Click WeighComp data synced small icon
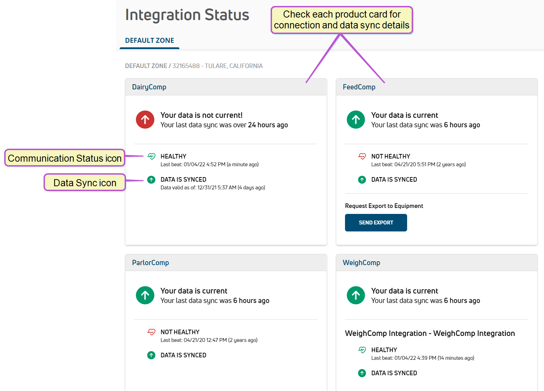 pos(362,373)
